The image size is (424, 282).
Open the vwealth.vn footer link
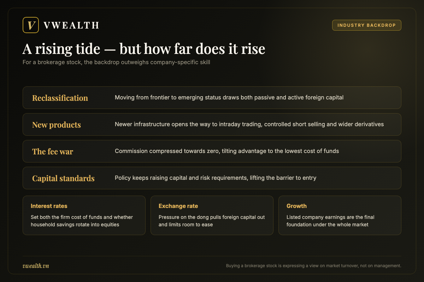(36, 266)
